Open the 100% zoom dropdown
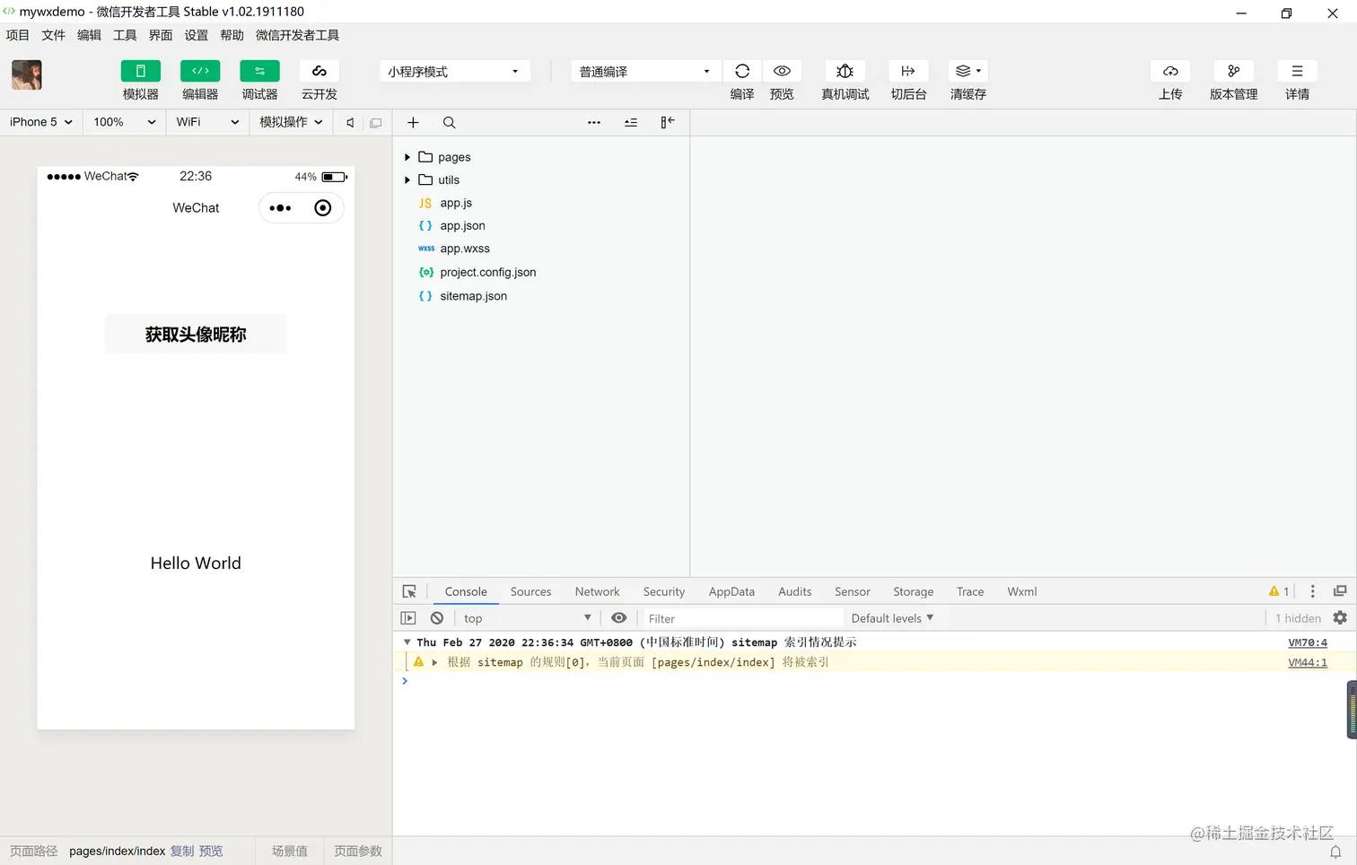The width and height of the screenshot is (1357, 865). click(x=125, y=122)
